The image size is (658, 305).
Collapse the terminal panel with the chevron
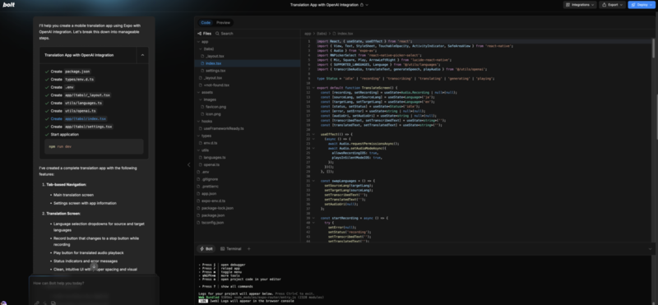click(650, 249)
